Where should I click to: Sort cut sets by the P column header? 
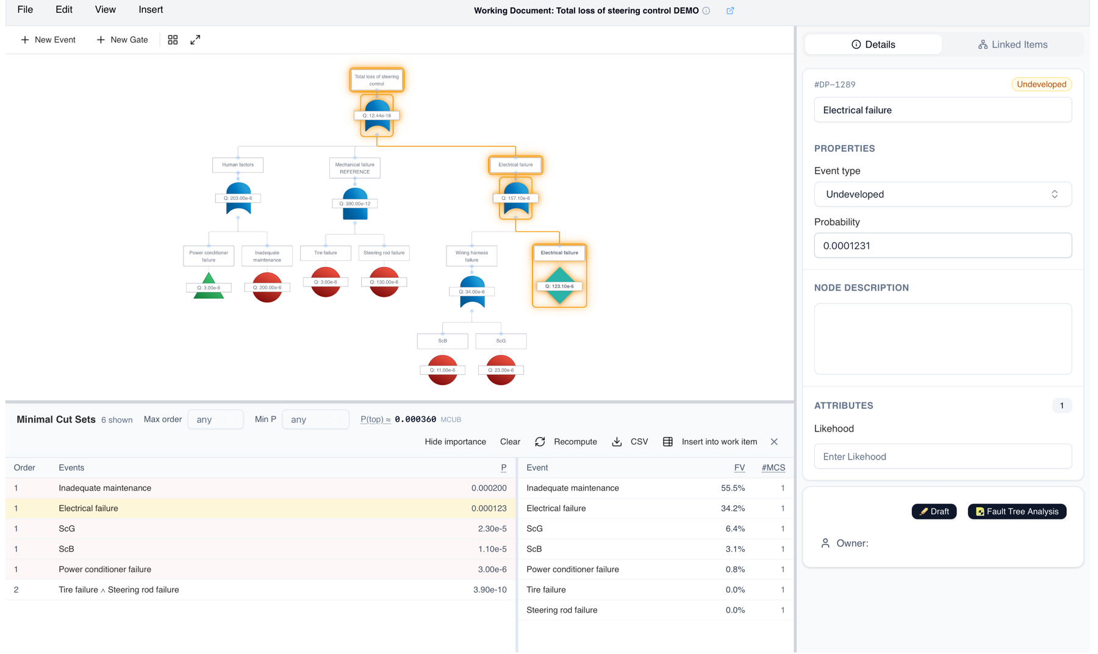(503, 467)
